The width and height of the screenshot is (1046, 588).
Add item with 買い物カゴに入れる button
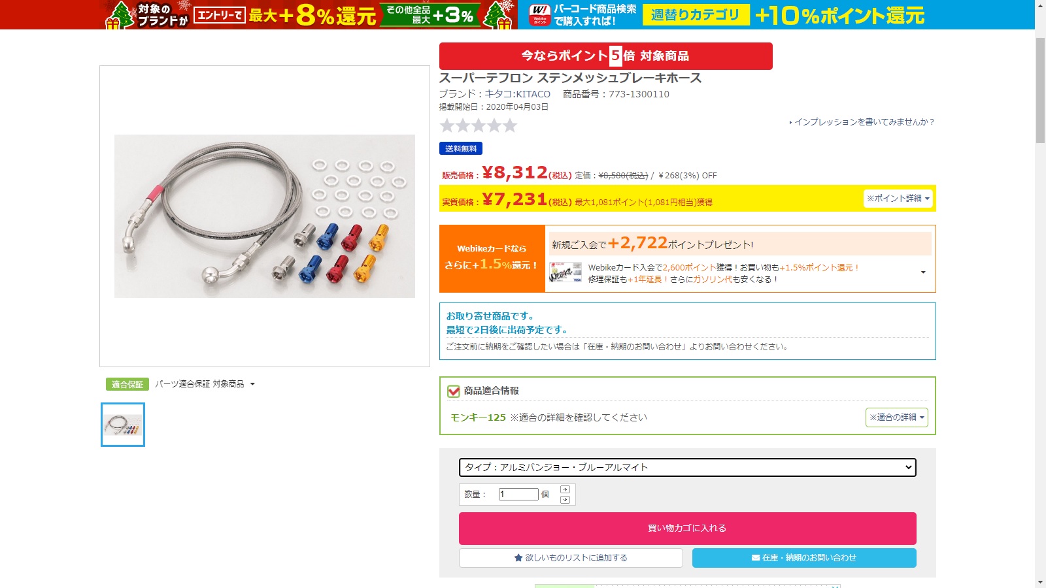pos(687,529)
